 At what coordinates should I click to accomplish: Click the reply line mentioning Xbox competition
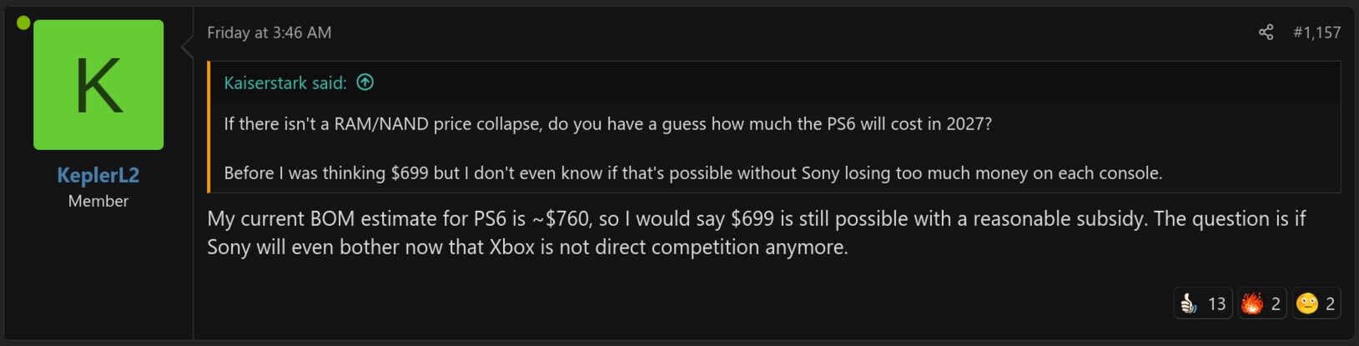pos(527,248)
